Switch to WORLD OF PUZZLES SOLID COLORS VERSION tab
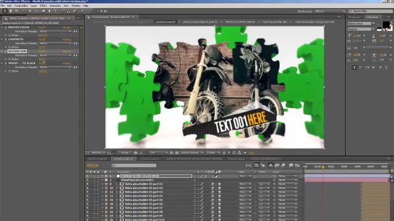Viewport: 394px width, 221px height. [x=194, y=159]
